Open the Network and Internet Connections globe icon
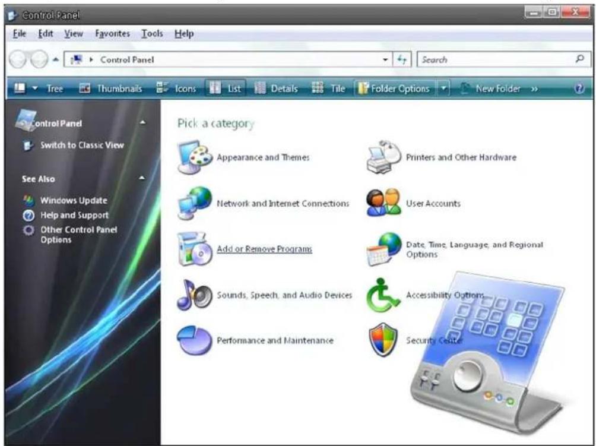 (194, 203)
